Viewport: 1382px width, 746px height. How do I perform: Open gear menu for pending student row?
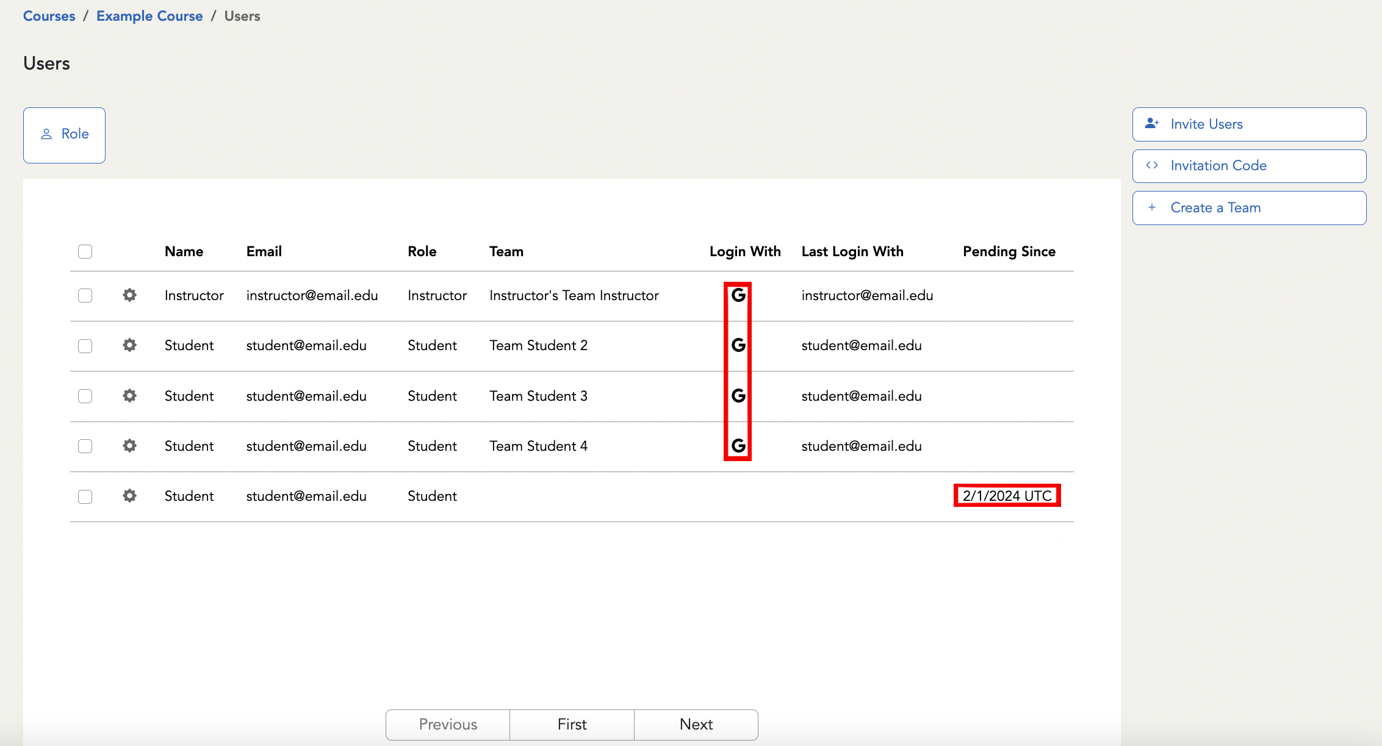129,496
